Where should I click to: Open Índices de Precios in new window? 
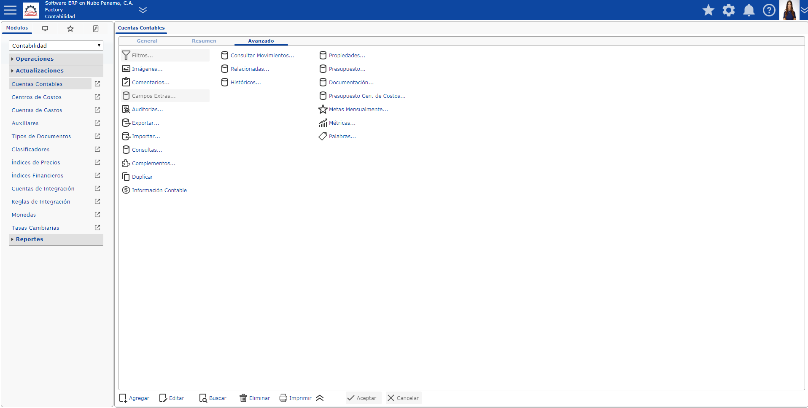97,162
